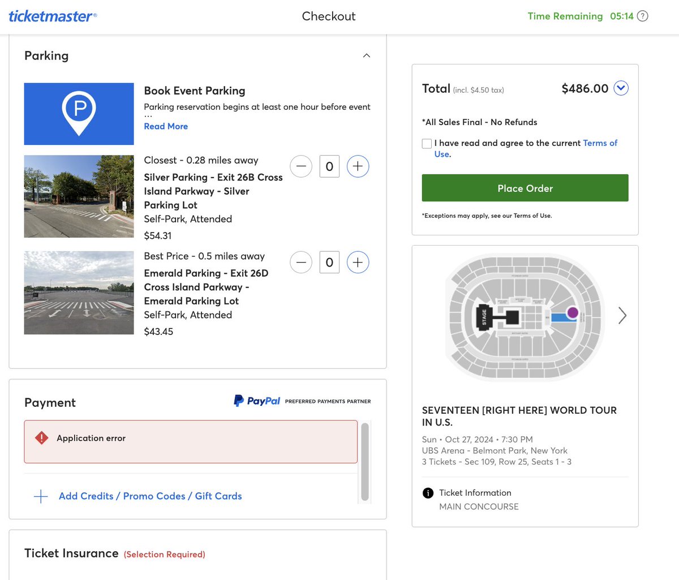Collapse the Parking section chevron
Viewport: 679px width, 580px height.
(x=367, y=55)
